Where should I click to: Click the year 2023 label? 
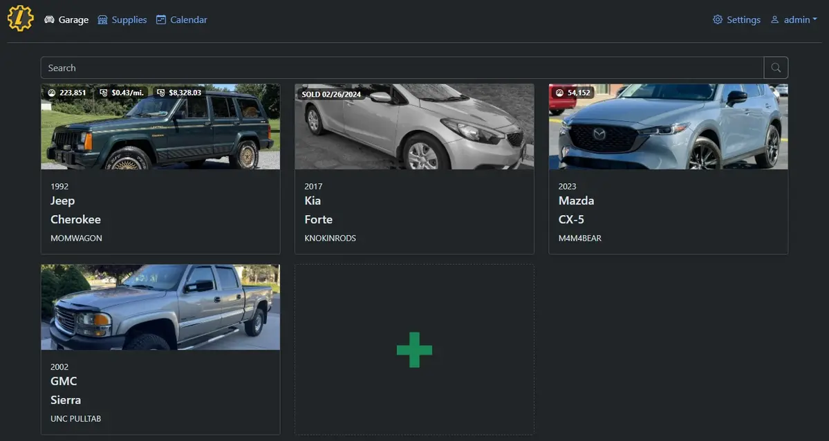(x=567, y=186)
